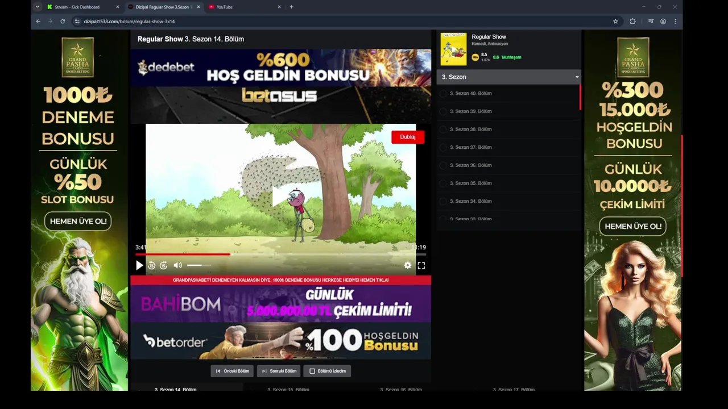The image size is (728, 409).
Task: Rewind the video 15 seconds
Action: pos(152,265)
